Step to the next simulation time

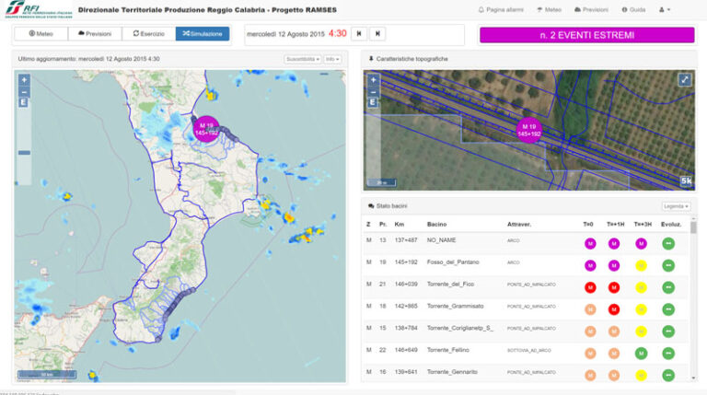coord(377,34)
